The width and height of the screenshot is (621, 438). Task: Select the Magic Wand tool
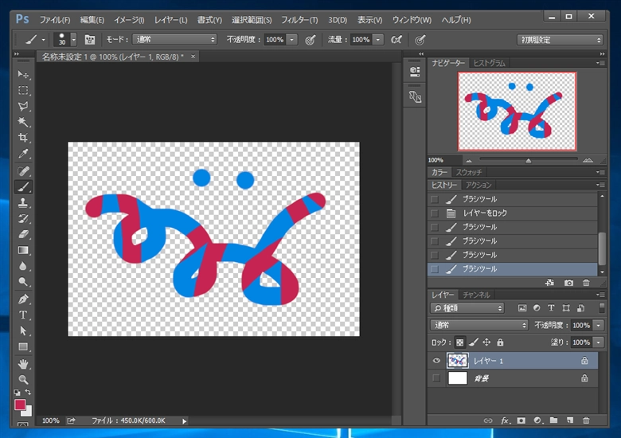click(x=23, y=122)
